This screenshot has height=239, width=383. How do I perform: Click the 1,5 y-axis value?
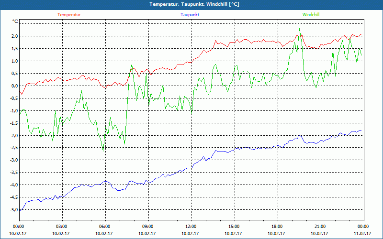click(15, 49)
